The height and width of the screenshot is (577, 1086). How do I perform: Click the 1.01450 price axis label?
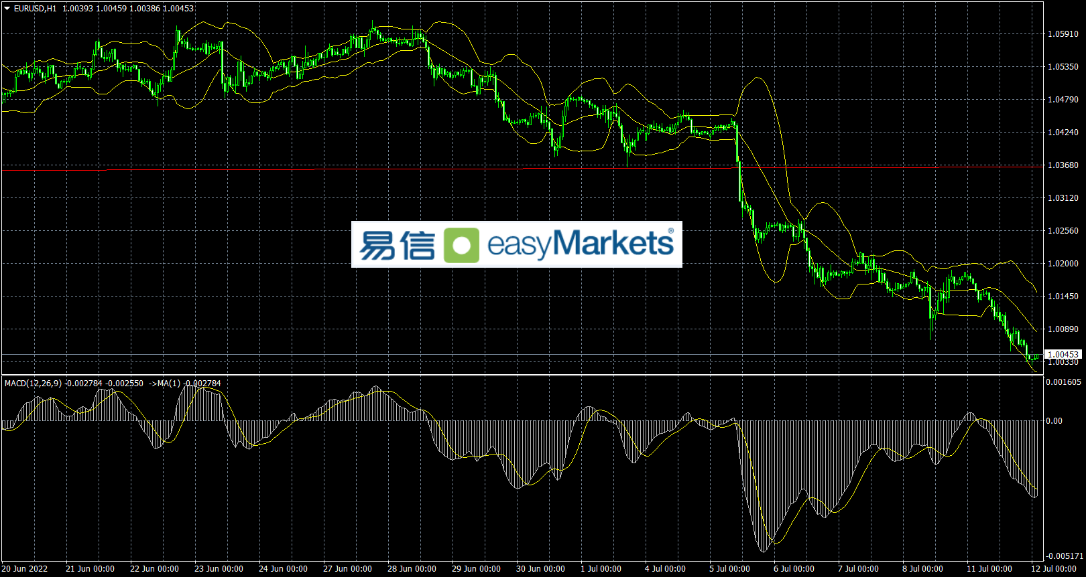tap(1063, 297)
